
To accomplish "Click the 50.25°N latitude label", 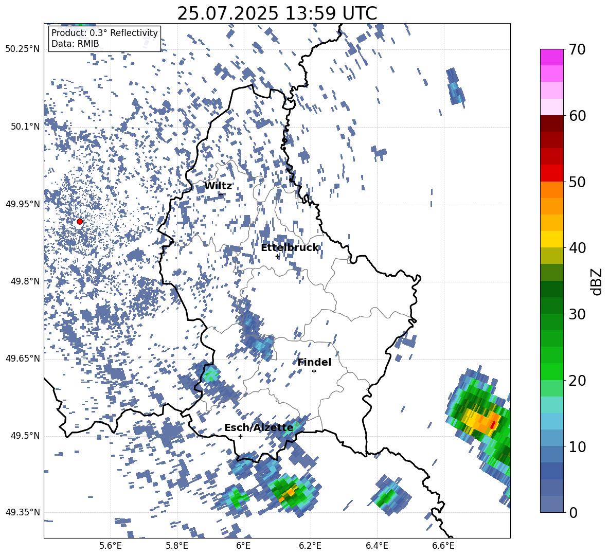I will (x=23, y=49).
